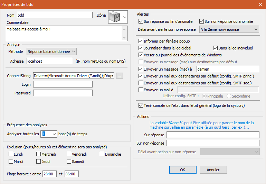
Task: Open the Icône dropdown arrow
Action: pos(125,16)
